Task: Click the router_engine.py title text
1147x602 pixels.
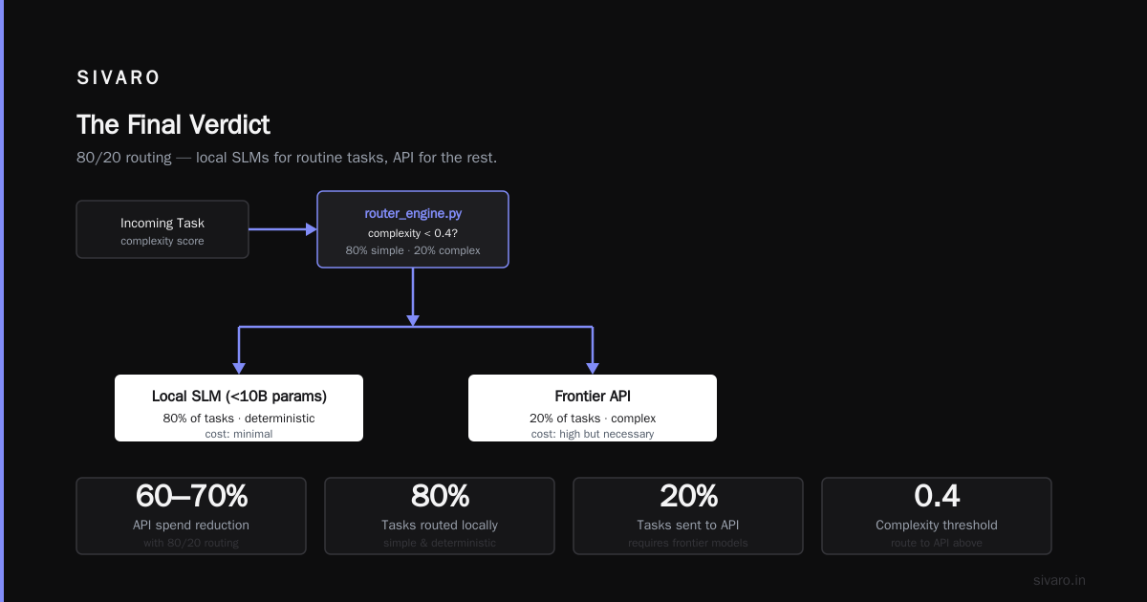Action: [413, 214]
